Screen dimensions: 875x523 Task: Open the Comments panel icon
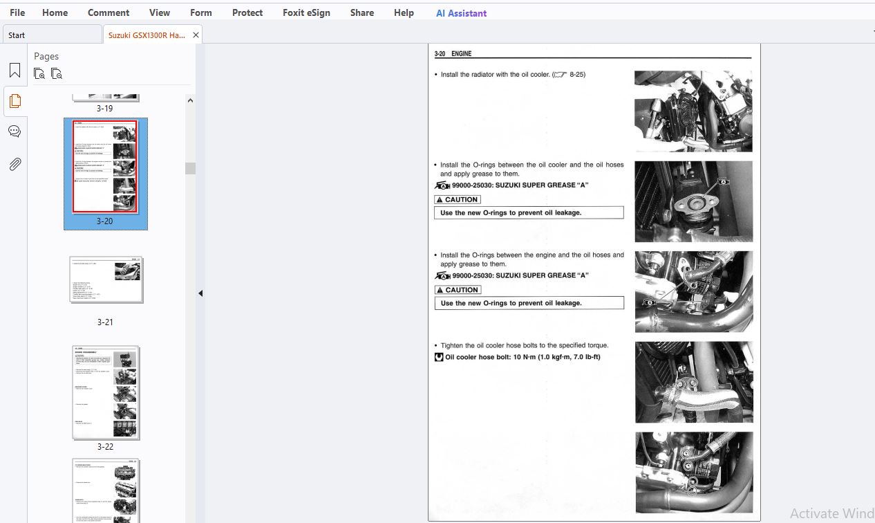coord(15,131)
